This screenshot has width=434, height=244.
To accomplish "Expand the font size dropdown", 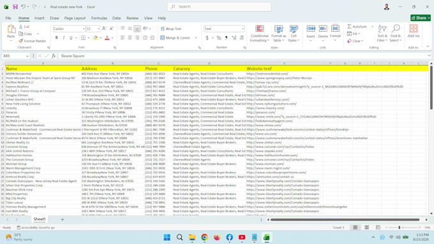I will point(98,29).
